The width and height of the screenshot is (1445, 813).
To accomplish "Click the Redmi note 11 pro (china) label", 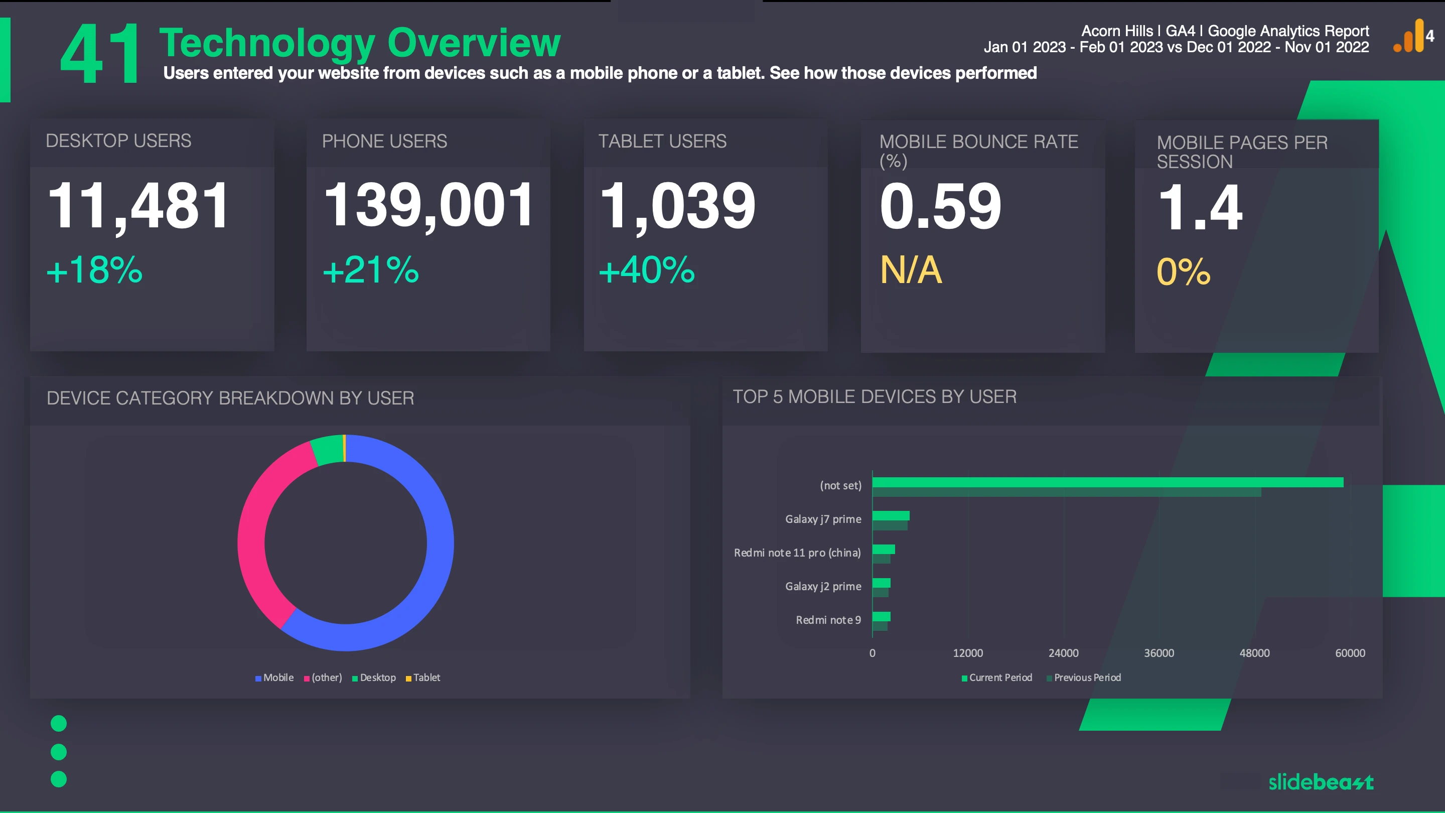I will (797, 553).
